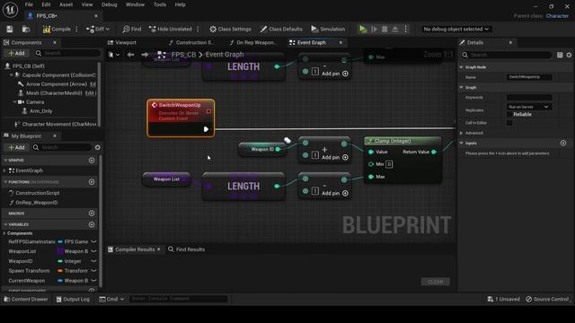This screenshot has width=575, height=323.
Task: Click the purple WeaponList type swatch
Action: pos(60,251)
